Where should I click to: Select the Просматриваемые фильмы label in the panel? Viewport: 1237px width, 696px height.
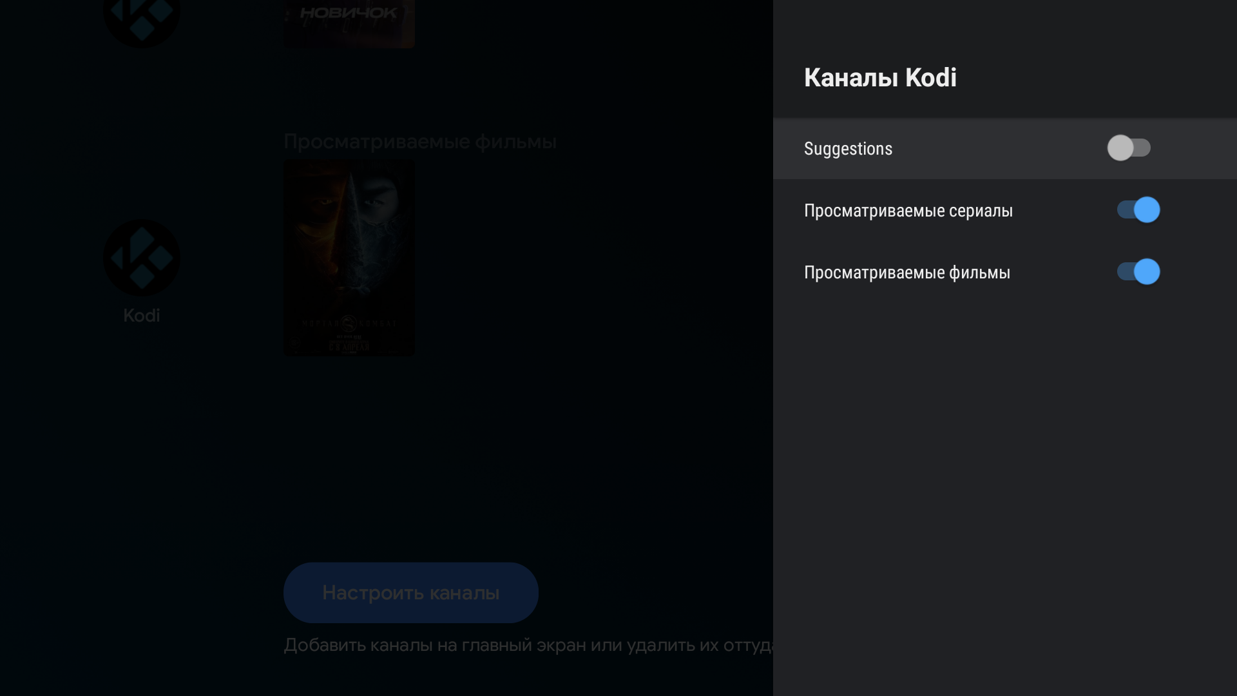907,273
